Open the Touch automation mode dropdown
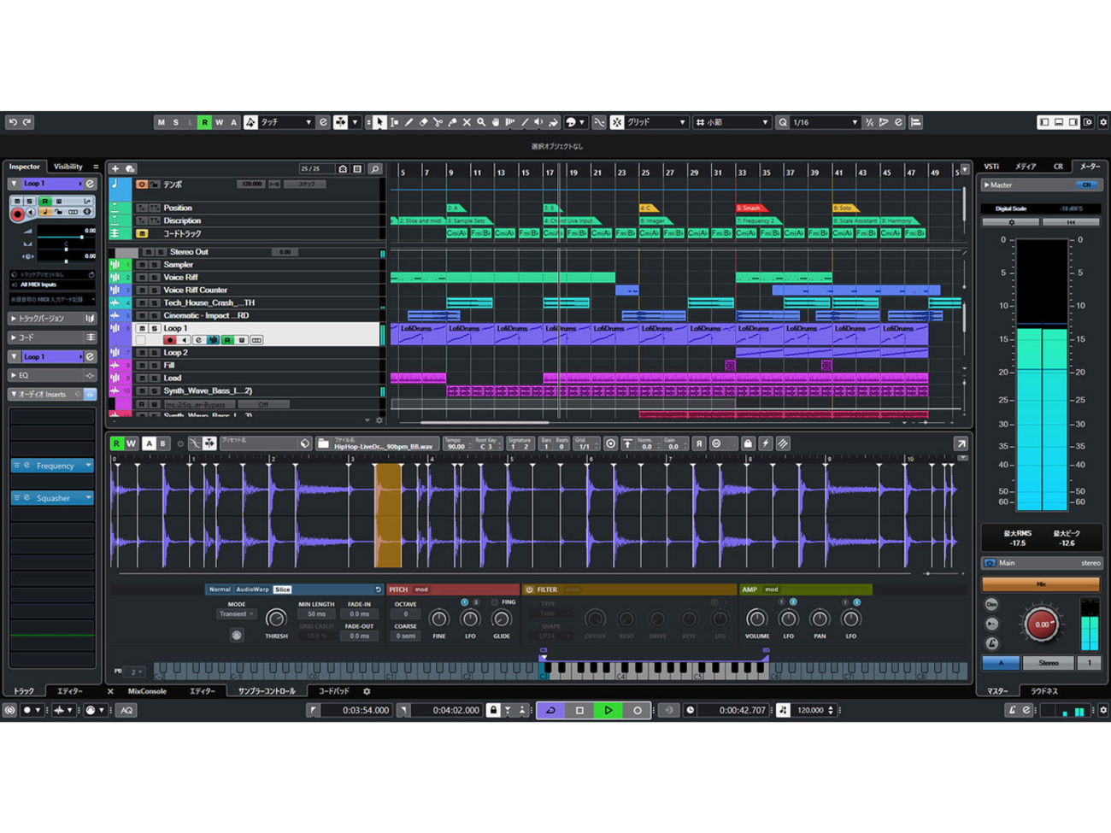 285,122
